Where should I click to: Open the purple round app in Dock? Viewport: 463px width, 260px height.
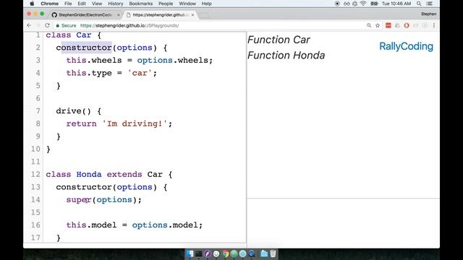point(208,253)
